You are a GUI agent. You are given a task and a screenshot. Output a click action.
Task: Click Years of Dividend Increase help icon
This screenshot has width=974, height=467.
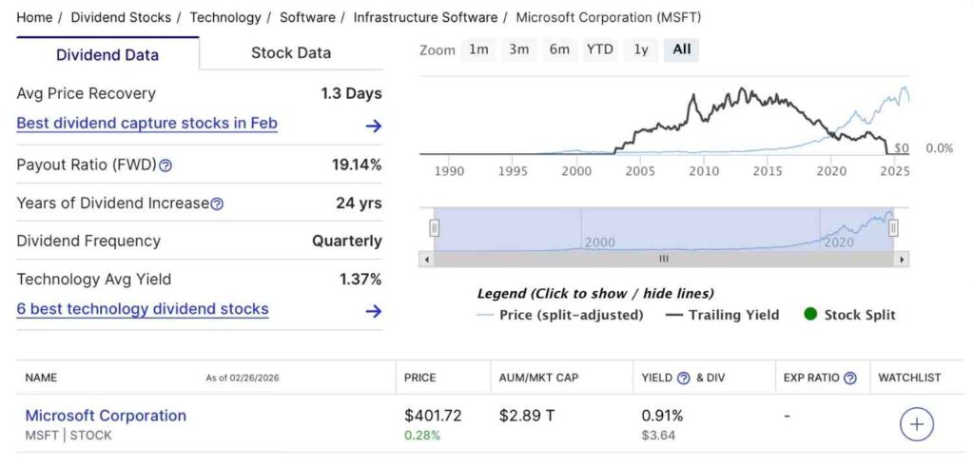217,204
